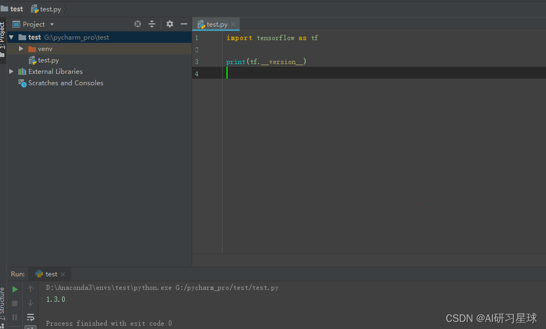
Task: Toggle soft-wrap in the Run console
Action: point(30,317)
